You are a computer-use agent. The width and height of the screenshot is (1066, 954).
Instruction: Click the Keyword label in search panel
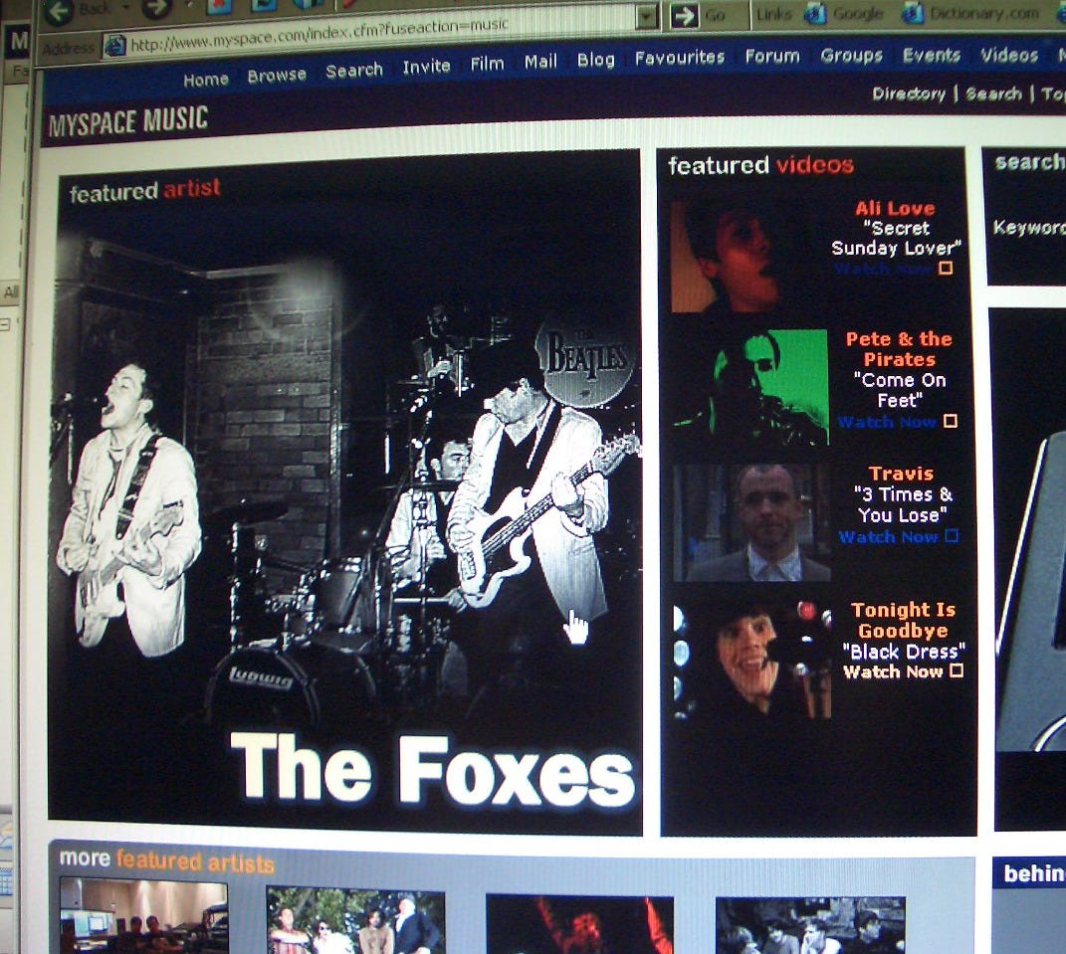coord(1029,227)
